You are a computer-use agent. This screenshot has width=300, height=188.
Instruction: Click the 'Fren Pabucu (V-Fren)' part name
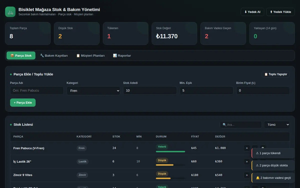[29, 148]
